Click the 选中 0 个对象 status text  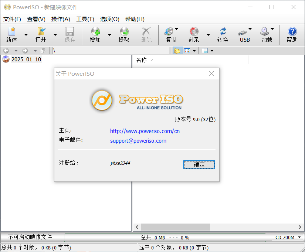click(x=173, y=248)
